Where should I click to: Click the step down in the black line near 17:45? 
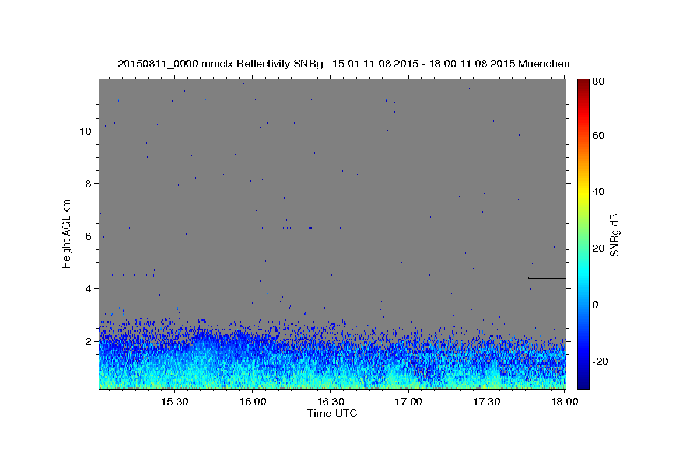coord(528,276)
